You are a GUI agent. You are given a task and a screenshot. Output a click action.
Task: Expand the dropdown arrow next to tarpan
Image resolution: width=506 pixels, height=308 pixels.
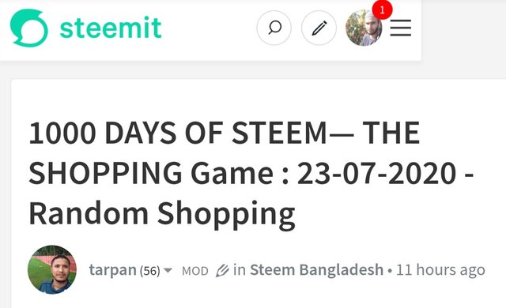pyautogui.click(x=168, y=270)
